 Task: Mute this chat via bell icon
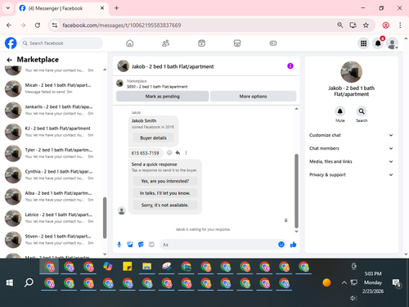click(340, 111)
